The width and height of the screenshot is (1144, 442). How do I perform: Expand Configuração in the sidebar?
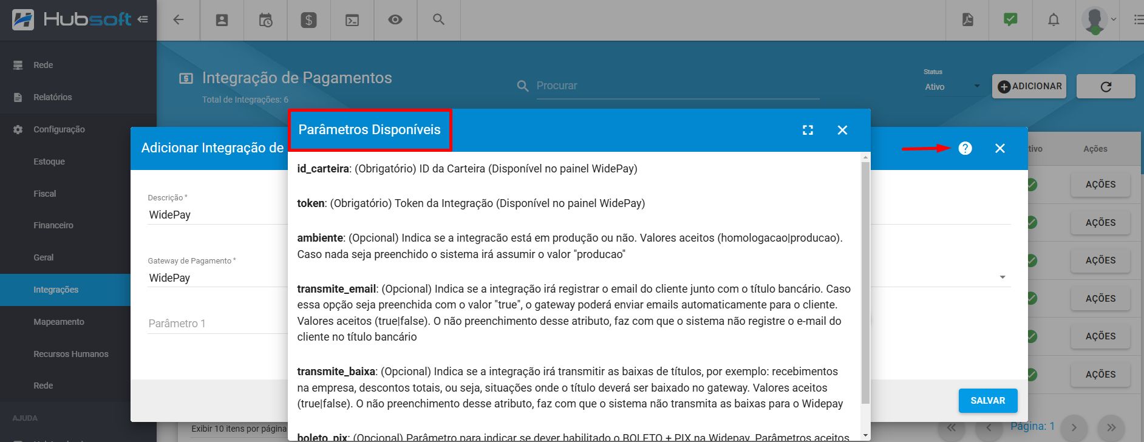[x=59, y=129]
